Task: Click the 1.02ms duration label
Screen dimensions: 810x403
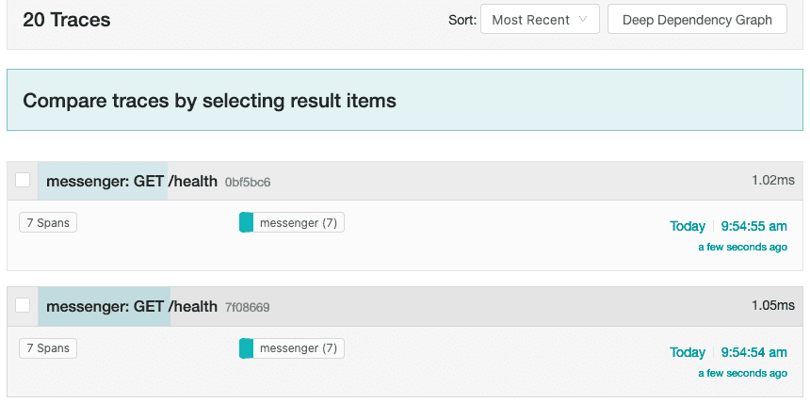Action: coord(772,180)
